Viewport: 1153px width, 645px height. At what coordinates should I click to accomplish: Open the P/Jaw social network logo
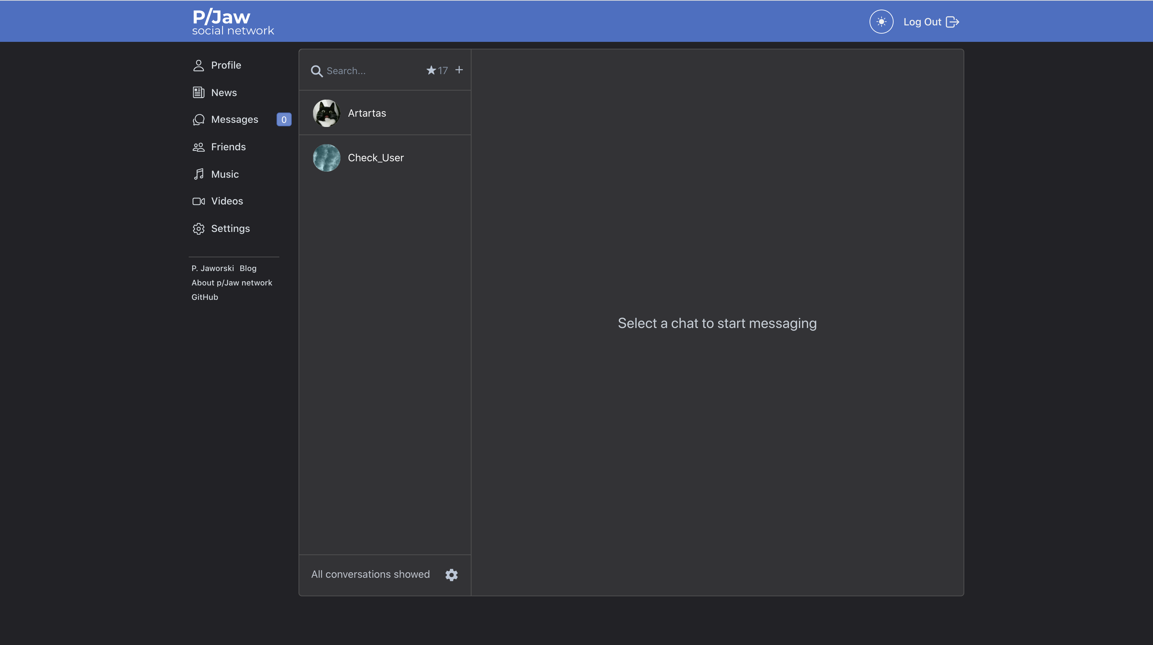tap(233, 22)
